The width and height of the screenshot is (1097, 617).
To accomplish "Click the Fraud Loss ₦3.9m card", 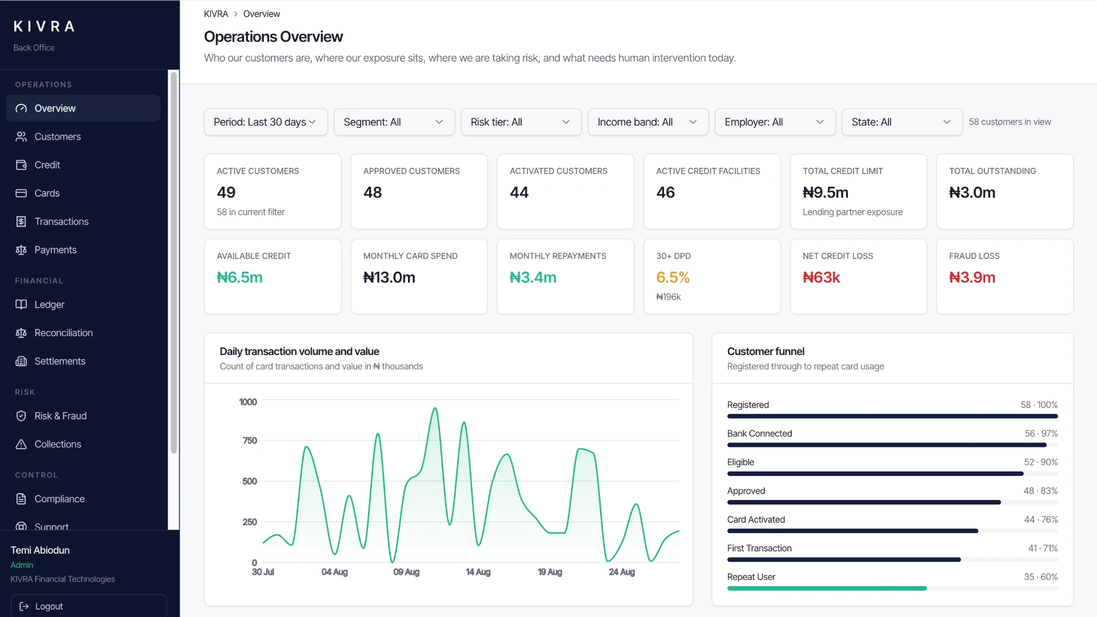I will point(1005,276).
